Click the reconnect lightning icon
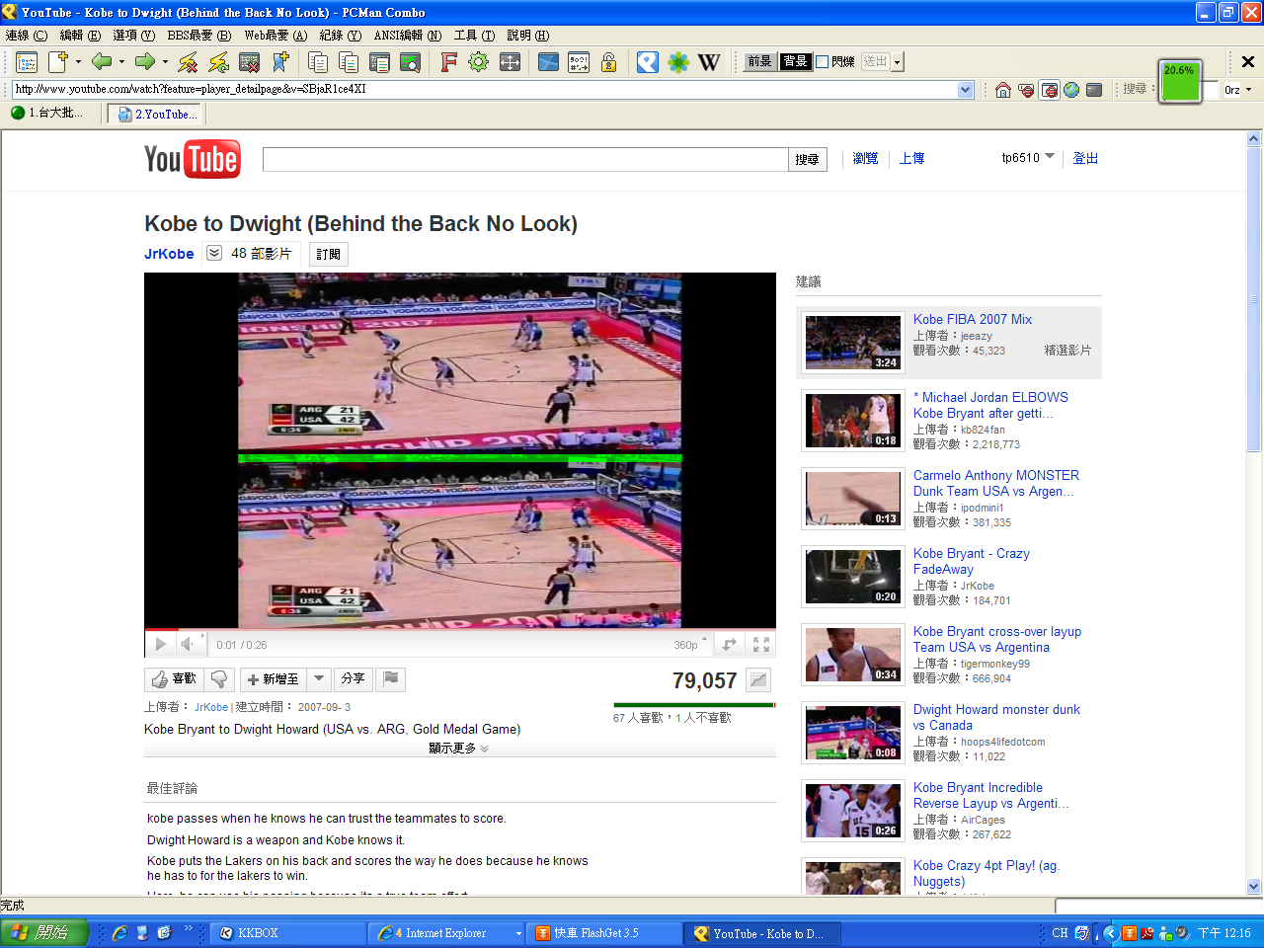1264x948 pixels. [218, 62]
